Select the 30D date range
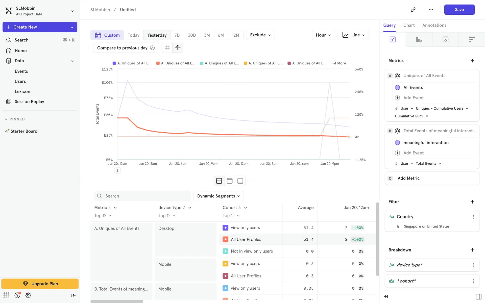Viewport: 485px width, 303px height. pyautogui.click(x=191, y=35)
